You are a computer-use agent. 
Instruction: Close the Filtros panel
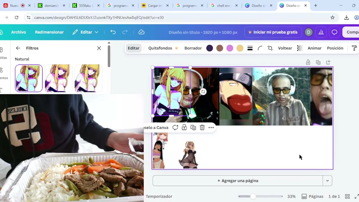pyautogui.click(x=99, y=48)
